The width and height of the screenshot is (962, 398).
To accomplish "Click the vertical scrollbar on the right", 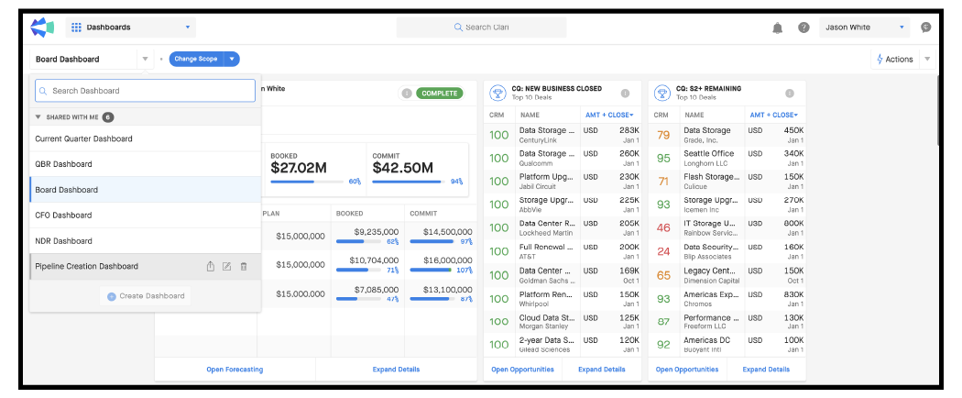I will click(940, 111).
